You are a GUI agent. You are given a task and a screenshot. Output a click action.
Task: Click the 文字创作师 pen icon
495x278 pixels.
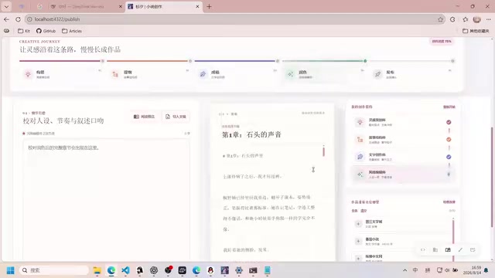(x=360, y=157)
